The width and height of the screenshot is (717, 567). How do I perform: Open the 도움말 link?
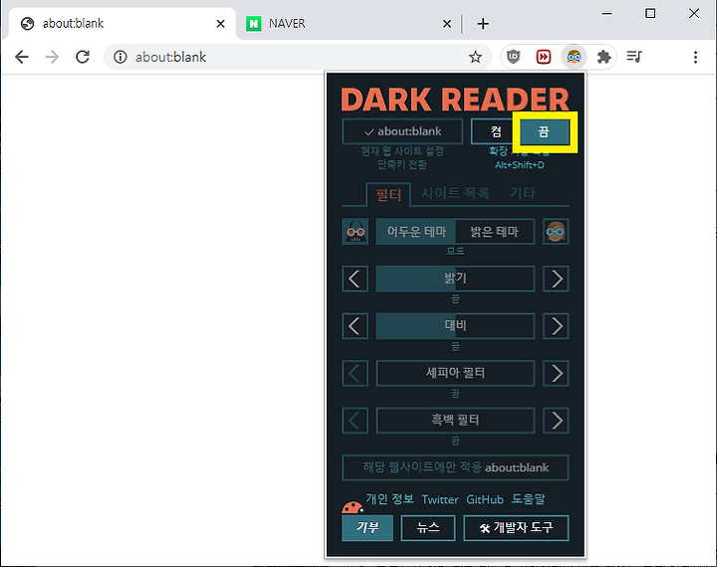[x=528, y=499]
